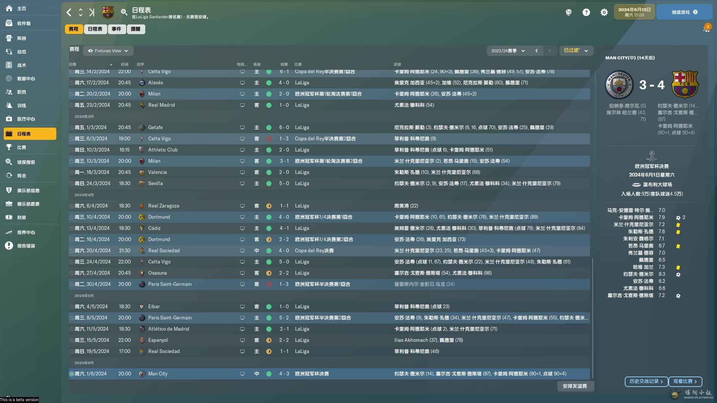Open the settings gear icon
The width and height of the screenshot is (717, 403).
pyautogui.click(x=604, y=12)
